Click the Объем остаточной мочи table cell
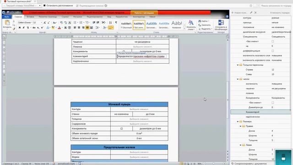293x165 pixels. coord(139,138)
